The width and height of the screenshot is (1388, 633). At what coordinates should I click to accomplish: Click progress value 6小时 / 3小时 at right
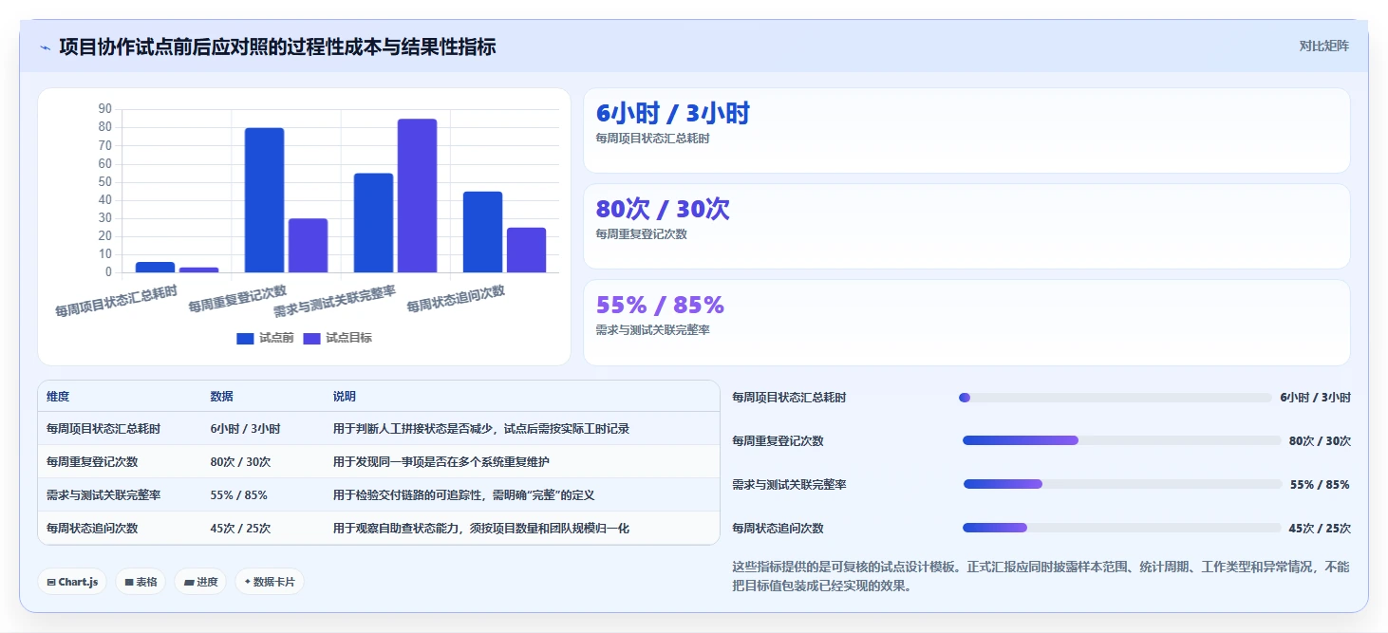1315,398
